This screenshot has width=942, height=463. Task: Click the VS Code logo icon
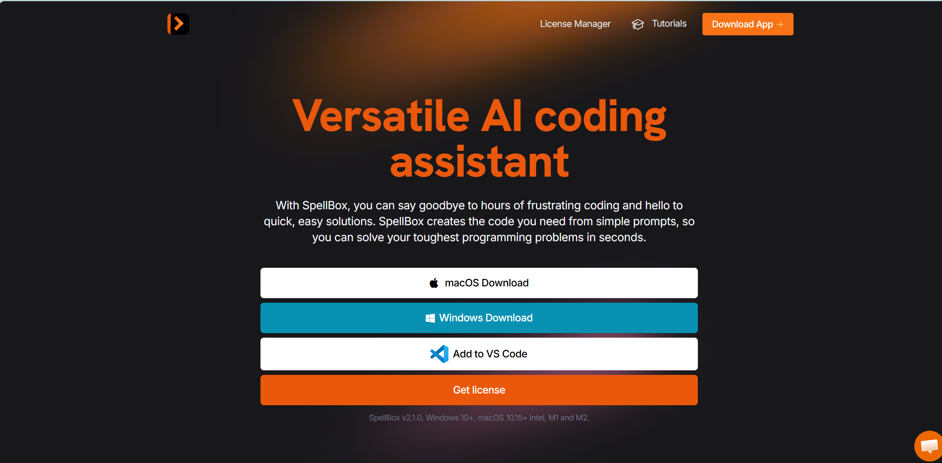[x=439, y=354]
